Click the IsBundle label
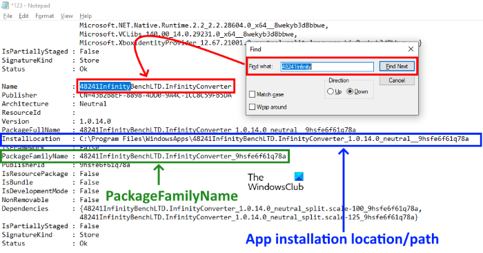The height and width of the screenshot is (253, 483). click(17, 182)
